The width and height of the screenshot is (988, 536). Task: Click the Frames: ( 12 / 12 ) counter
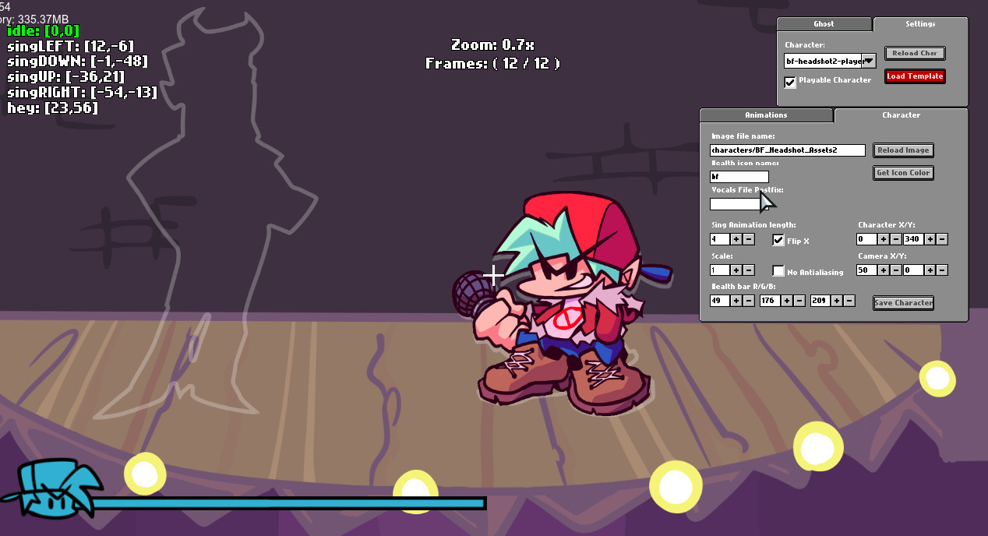[x=492, y=64]
